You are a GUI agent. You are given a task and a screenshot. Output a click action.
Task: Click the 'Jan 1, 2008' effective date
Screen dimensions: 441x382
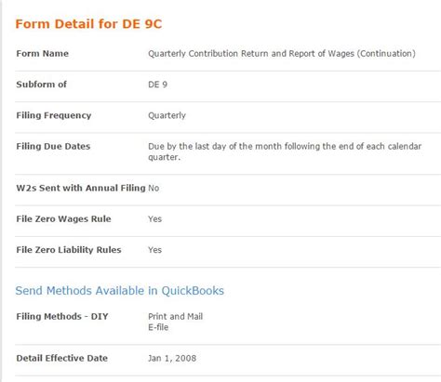point(172,358)
